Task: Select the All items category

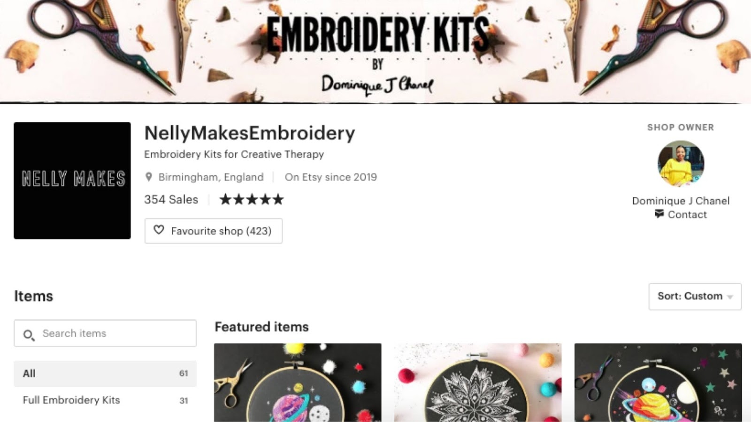Action: (x=105, y=373)
